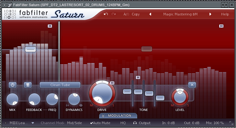The width and height of the screenshot is (236, 128).
Task: Click the MIDI activity indicator dot
Action: click(x=5, y=123)
